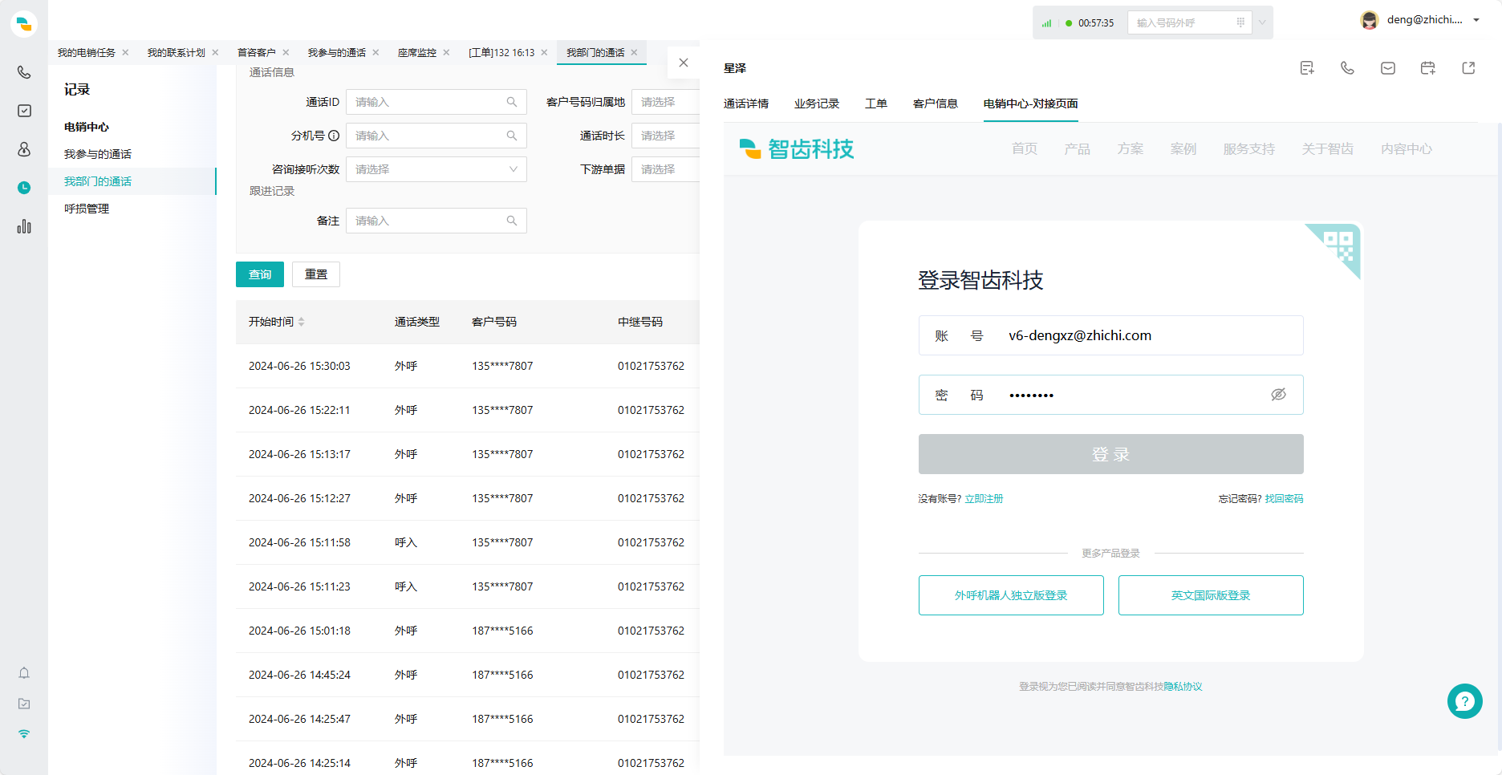Viewport: 1502px width, 775px height.
Task: Expand the account menu arrow at top right
Action: [1476, 20]
